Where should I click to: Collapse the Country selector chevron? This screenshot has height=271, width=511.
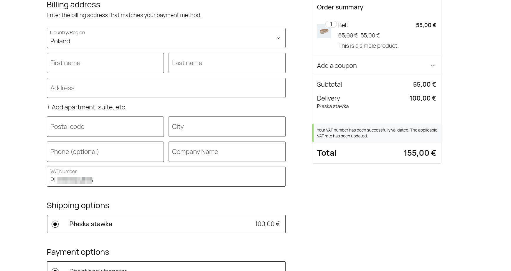pos(278,38)
